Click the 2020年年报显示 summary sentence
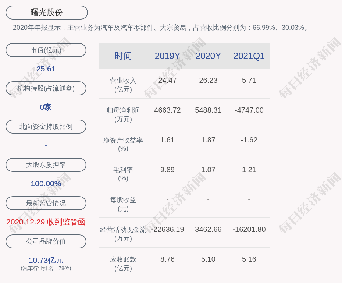Viewport: 342px width, 283px height. click(161, 28)
